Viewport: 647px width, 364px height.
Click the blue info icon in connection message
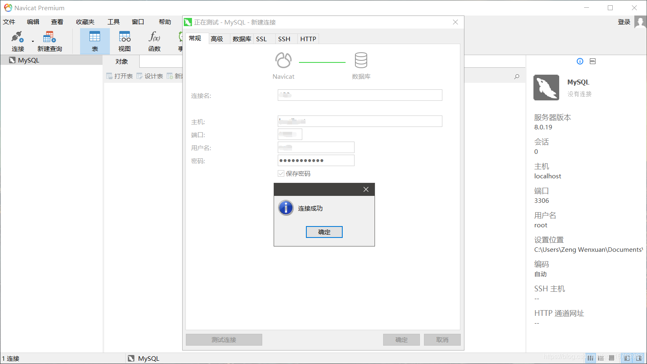pos(286,208)
